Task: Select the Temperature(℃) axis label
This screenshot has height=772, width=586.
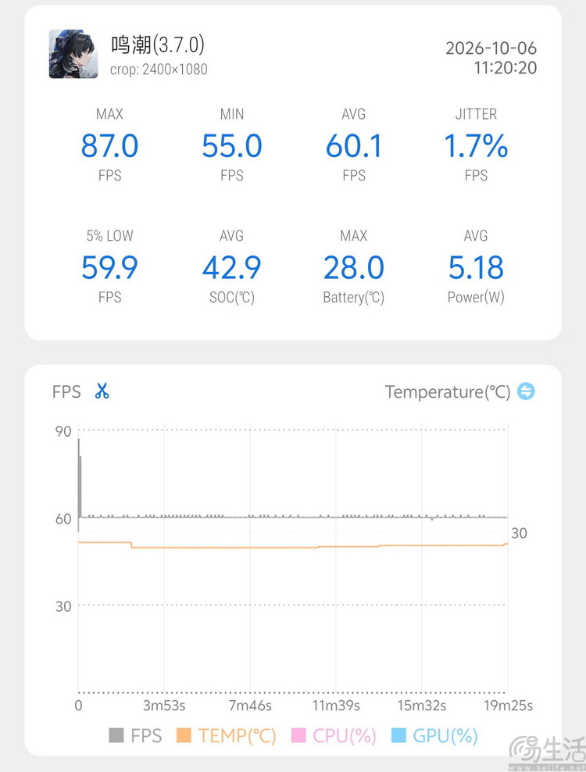Action: click(x=448, y=392)
